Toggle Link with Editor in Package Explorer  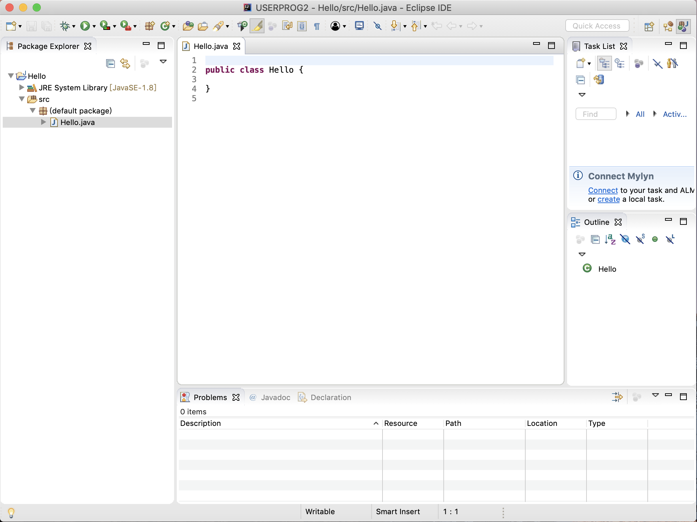(125, 64)
